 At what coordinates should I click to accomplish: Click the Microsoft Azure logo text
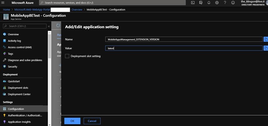(23, 3)
